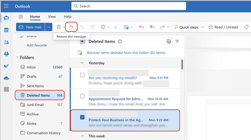This screenshot has width=251, height=140.
Task: Open Calendar from the left sidebar
Action: click(x=6, y=30)
